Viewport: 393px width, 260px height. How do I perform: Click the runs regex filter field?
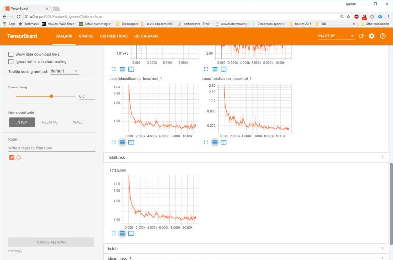(52, 148)
